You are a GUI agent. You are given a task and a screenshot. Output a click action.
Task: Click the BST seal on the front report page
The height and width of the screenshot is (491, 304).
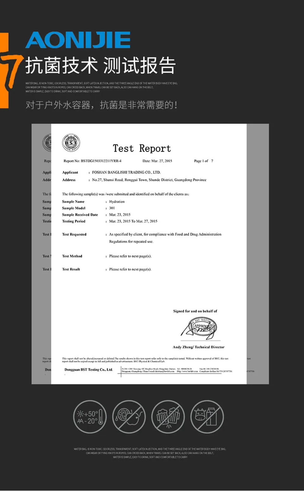71,143
